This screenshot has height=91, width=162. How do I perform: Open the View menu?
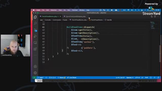(60, 10)
